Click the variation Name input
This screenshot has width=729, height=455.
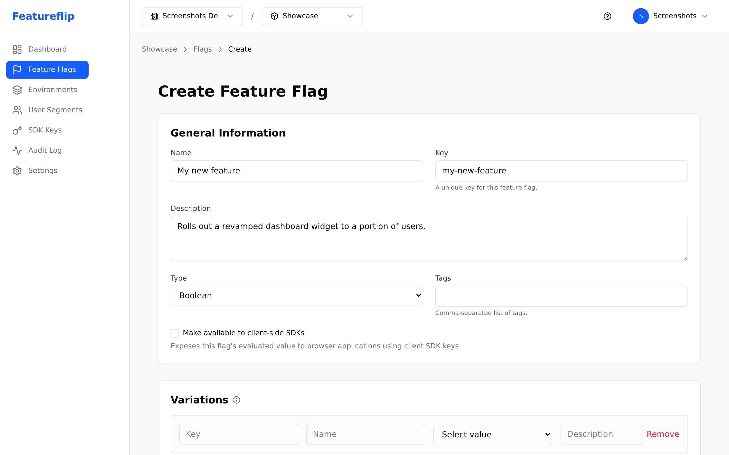(x=366, y=434)
